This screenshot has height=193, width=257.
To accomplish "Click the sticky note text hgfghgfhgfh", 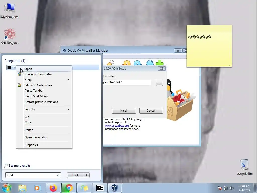I will click(x=200, y=37).
